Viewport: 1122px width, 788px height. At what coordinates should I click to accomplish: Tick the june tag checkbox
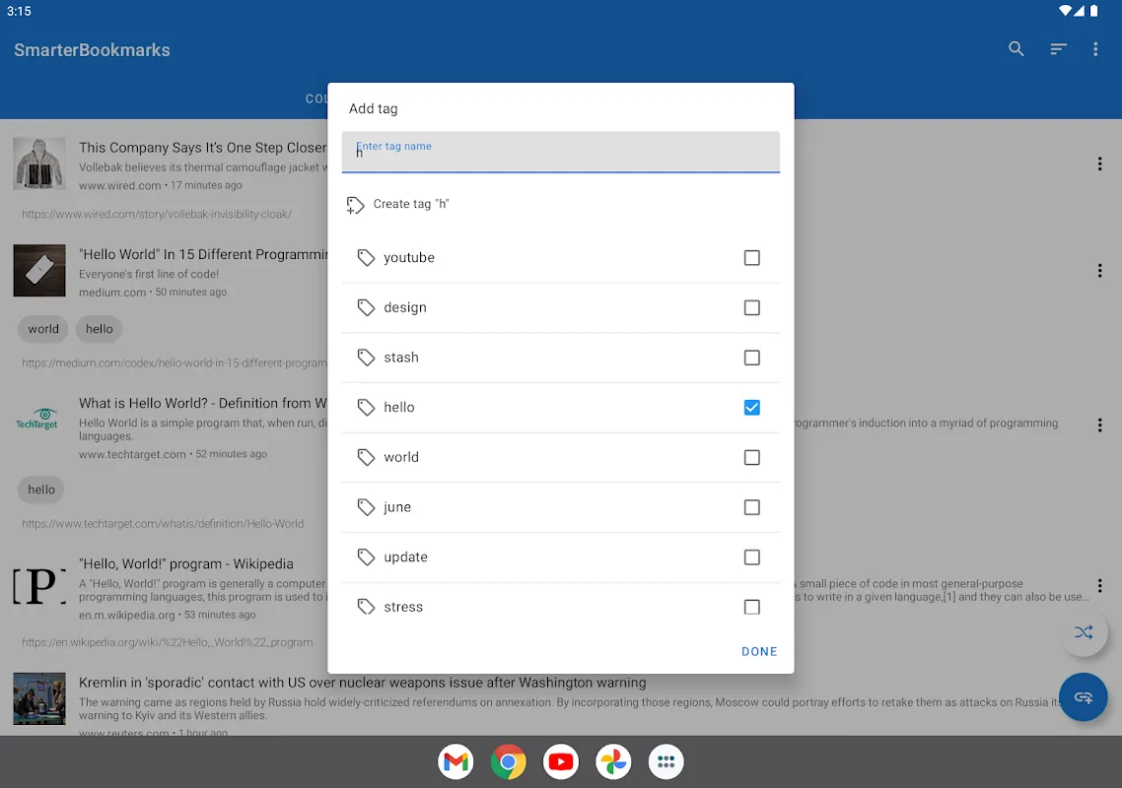click(x=751, y=507)
